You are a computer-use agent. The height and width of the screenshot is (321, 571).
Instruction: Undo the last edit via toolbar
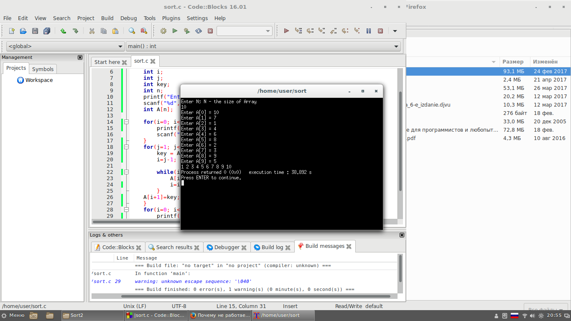pyautogui.click(x=63, y=31)
